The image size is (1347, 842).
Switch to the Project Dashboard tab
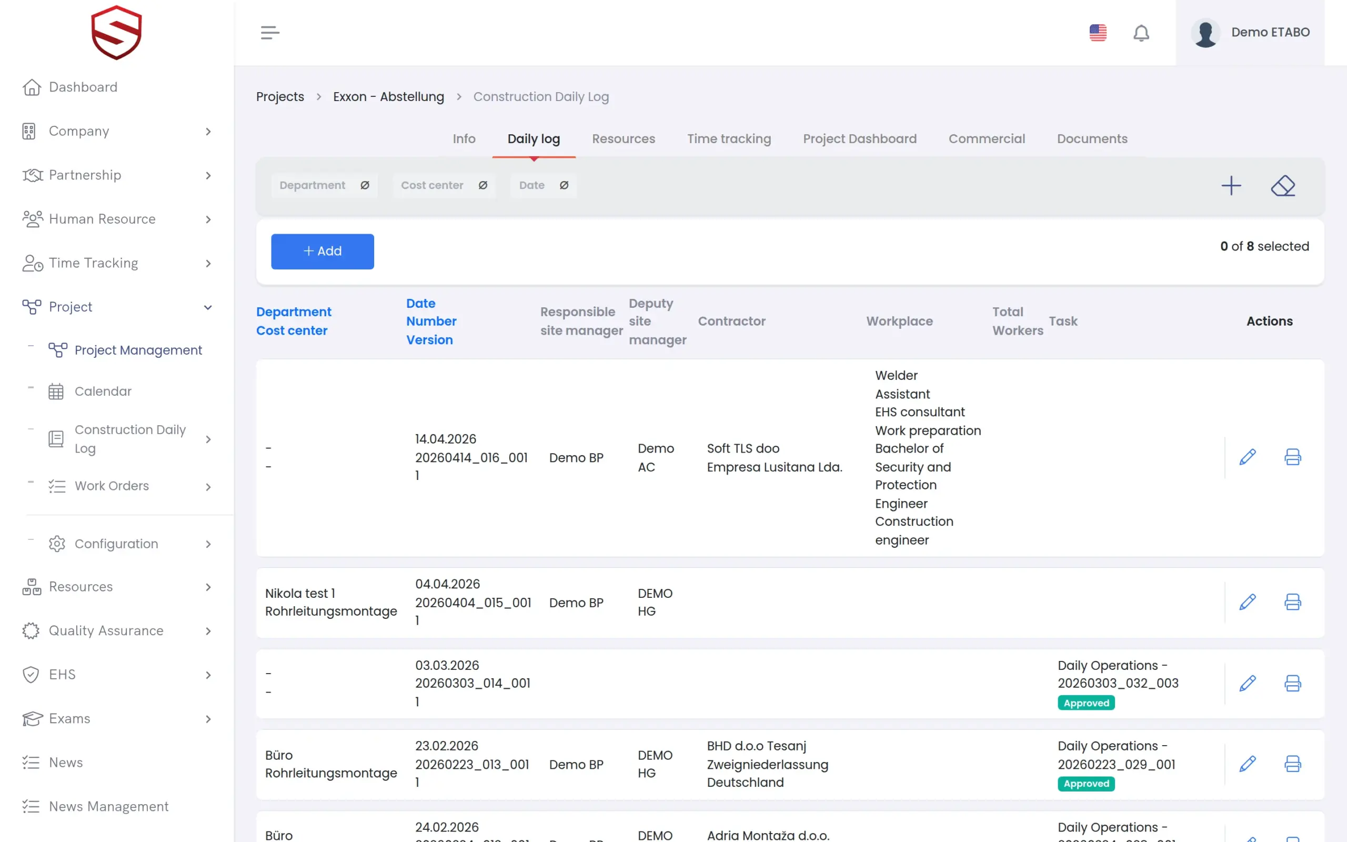tap(859, 138)
